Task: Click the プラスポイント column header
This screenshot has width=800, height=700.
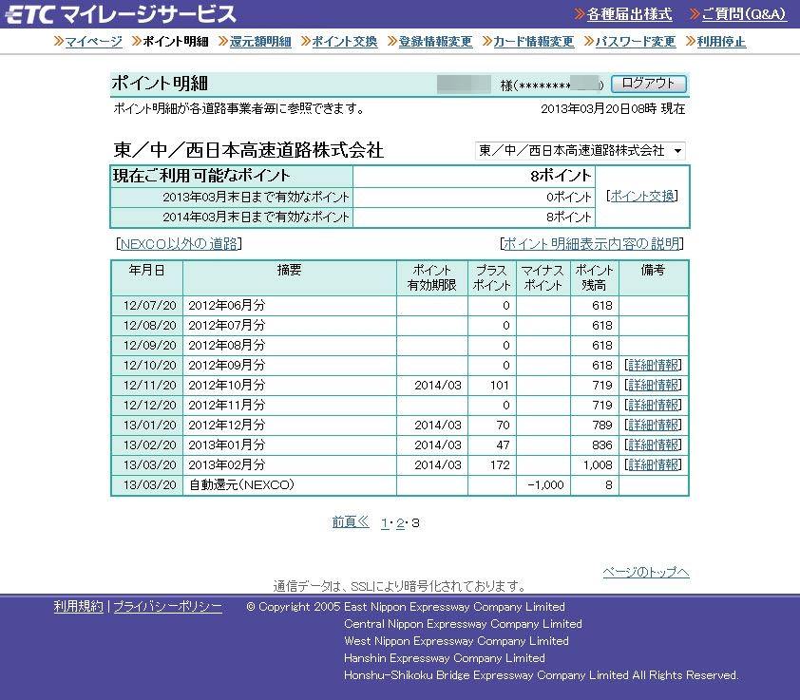Action: pos(492,277)
